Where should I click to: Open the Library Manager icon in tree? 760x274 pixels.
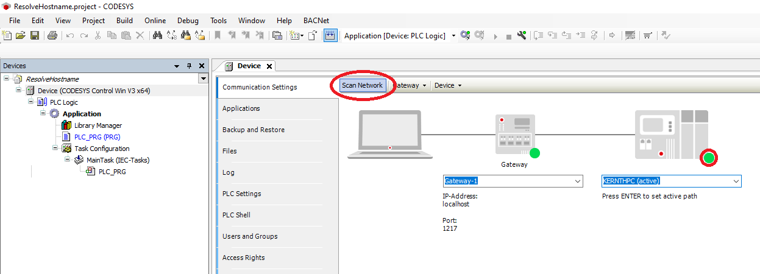click(x=66, y=125)
